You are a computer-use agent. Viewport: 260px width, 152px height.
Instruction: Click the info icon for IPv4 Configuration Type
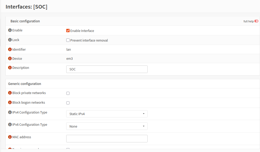coord(10,113)
